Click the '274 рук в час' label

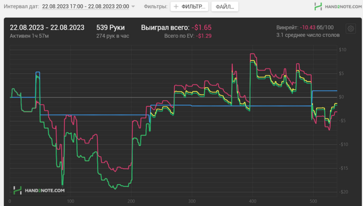113,36
